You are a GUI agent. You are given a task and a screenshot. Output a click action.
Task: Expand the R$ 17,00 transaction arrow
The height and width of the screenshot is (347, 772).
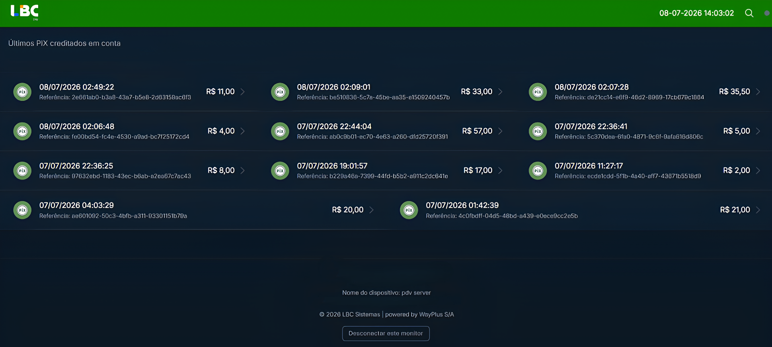(500, 170)
